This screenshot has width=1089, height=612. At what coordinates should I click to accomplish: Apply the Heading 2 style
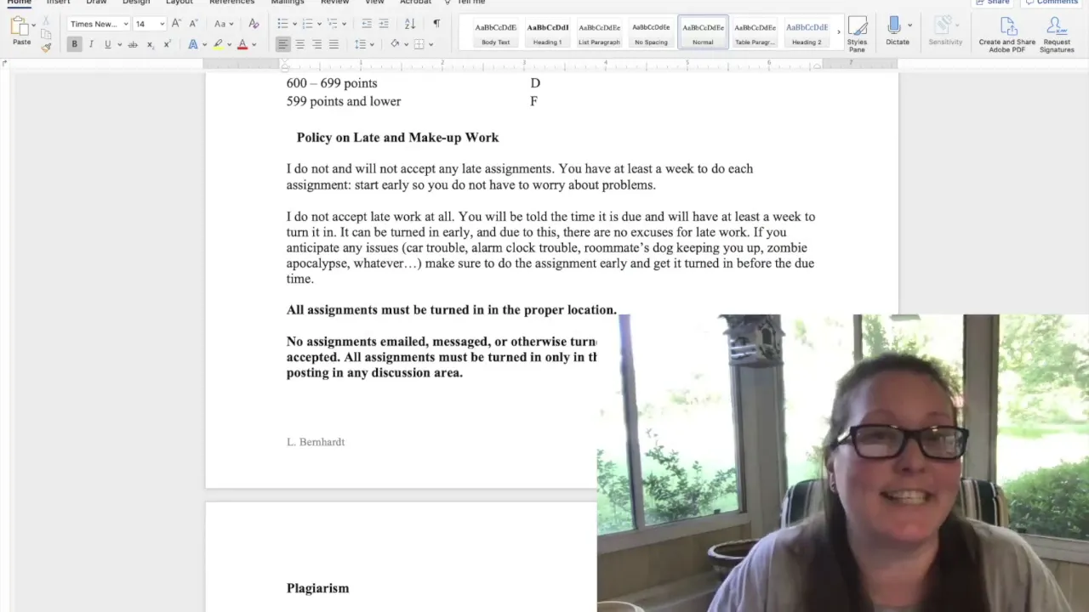[x=807, y=33]
